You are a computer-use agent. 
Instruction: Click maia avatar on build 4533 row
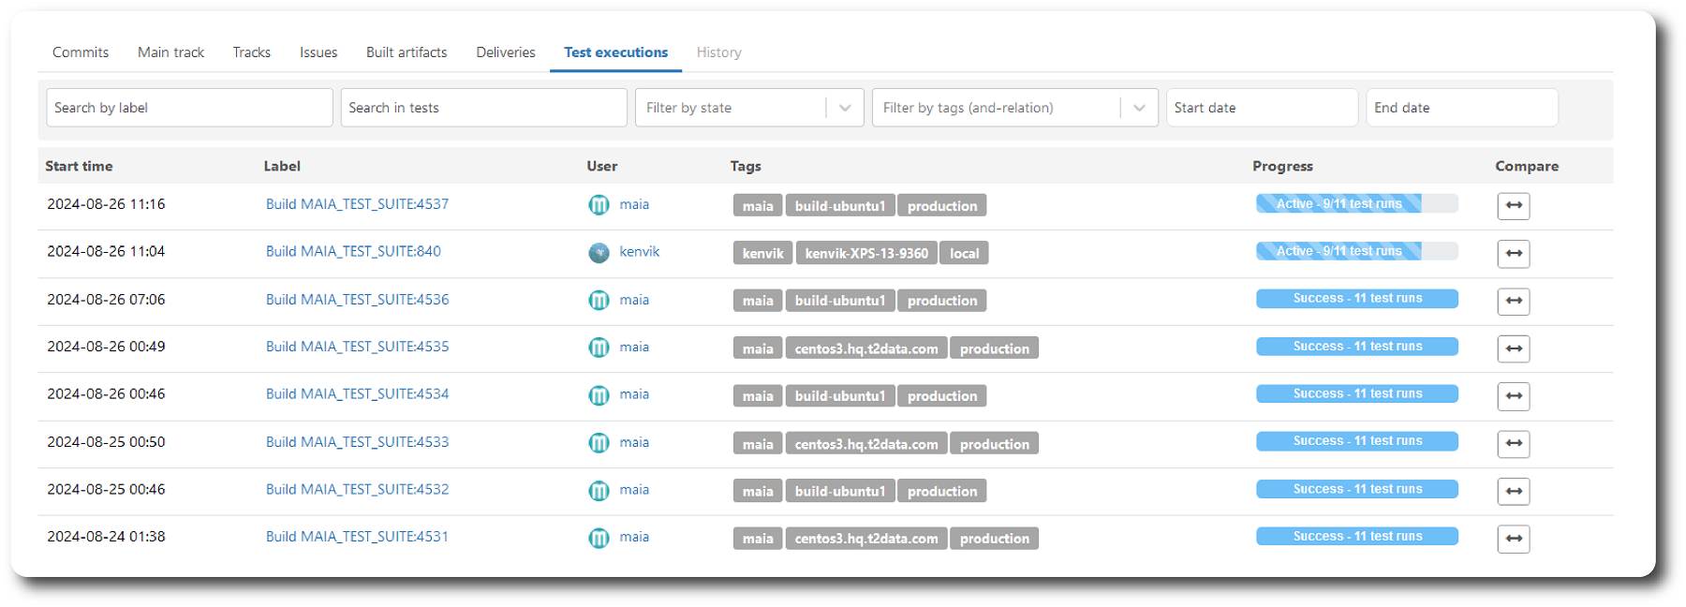click(x=599, y=443)
